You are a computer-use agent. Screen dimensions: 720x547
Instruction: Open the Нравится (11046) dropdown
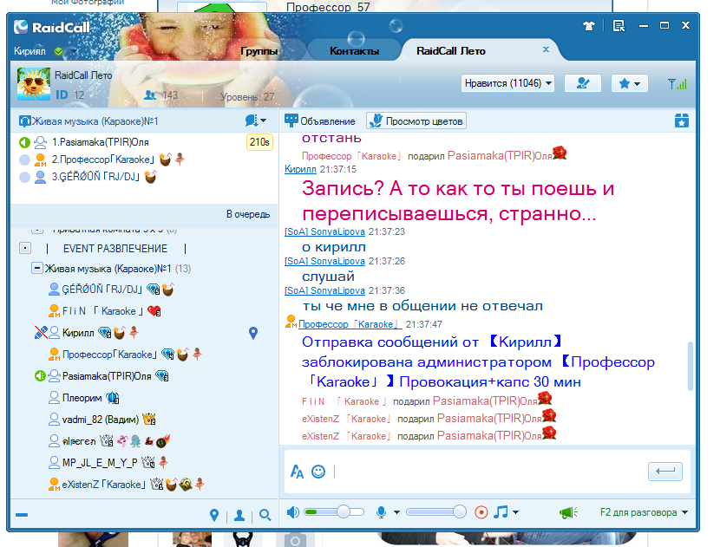pos(507,83)
